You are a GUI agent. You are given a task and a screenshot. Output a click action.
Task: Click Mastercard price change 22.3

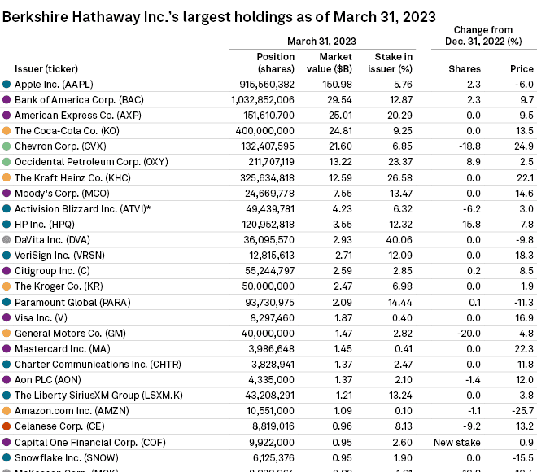tap(524, 348)
